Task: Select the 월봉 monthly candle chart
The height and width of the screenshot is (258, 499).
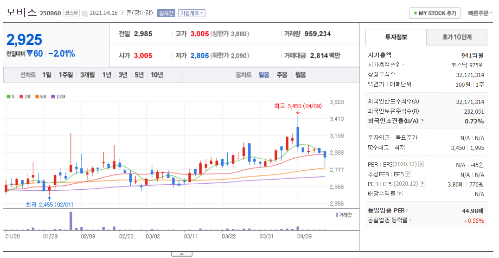Action: [301, 75]
